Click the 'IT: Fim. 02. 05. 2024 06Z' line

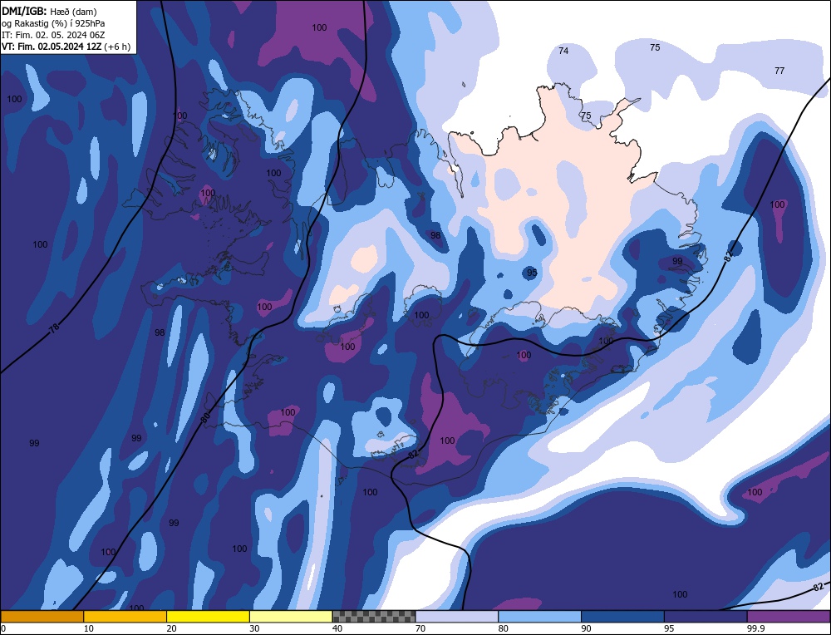53,34
